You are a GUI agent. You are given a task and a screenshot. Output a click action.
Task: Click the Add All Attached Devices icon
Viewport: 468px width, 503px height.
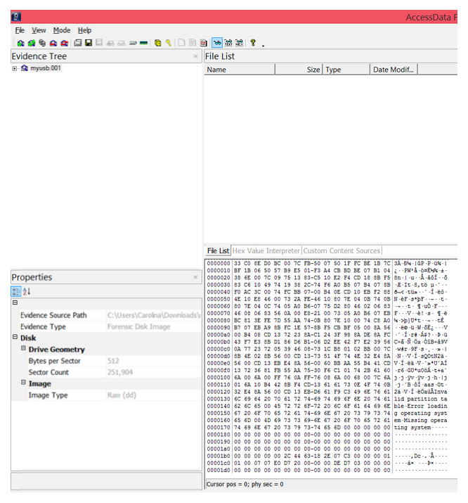(32, 43)
